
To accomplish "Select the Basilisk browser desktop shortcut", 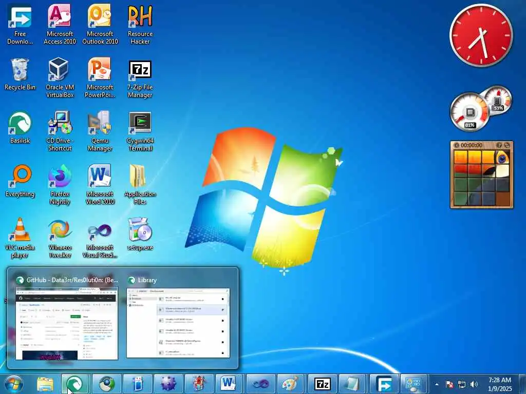I will 20,128.
